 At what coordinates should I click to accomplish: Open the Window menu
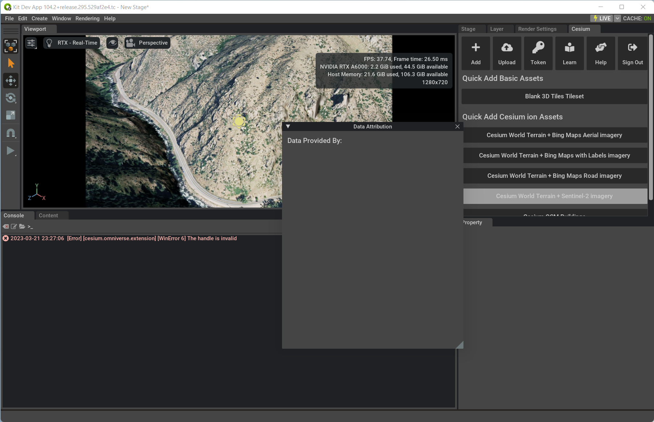click(61, 19)
